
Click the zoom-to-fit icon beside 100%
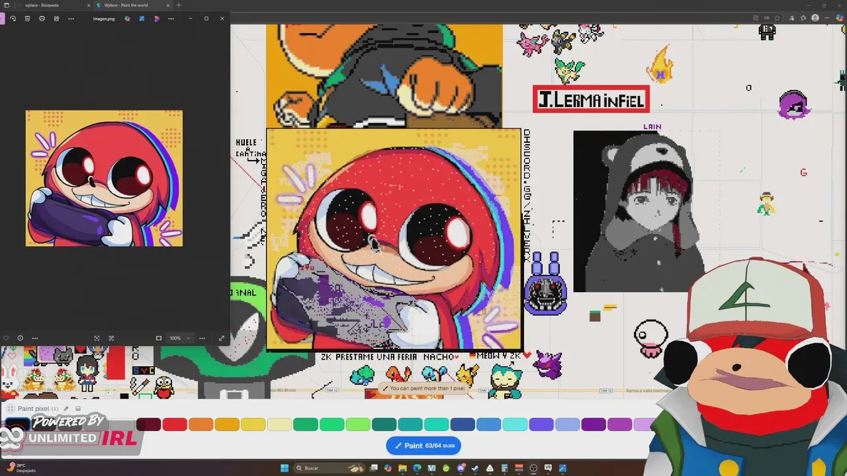coord(158,338)
